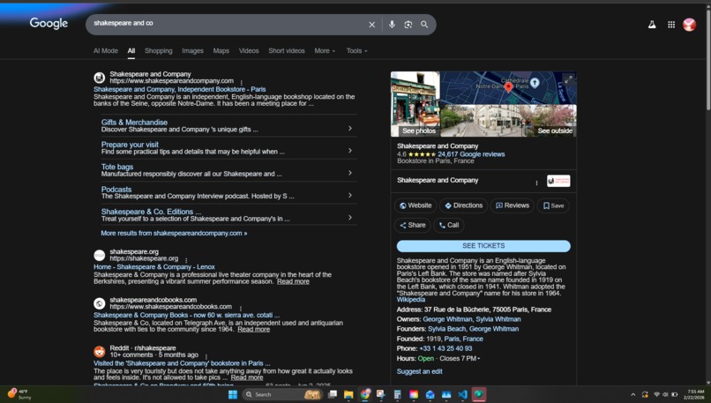Select the Videos tab
This screenshot has height=403, width=711.
coord(249,51)
